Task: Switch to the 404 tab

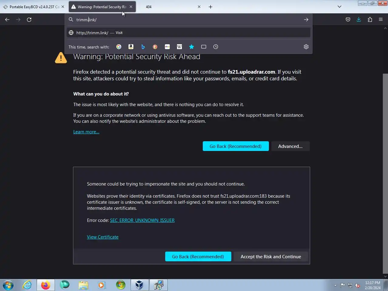Action: click(170, 7)
